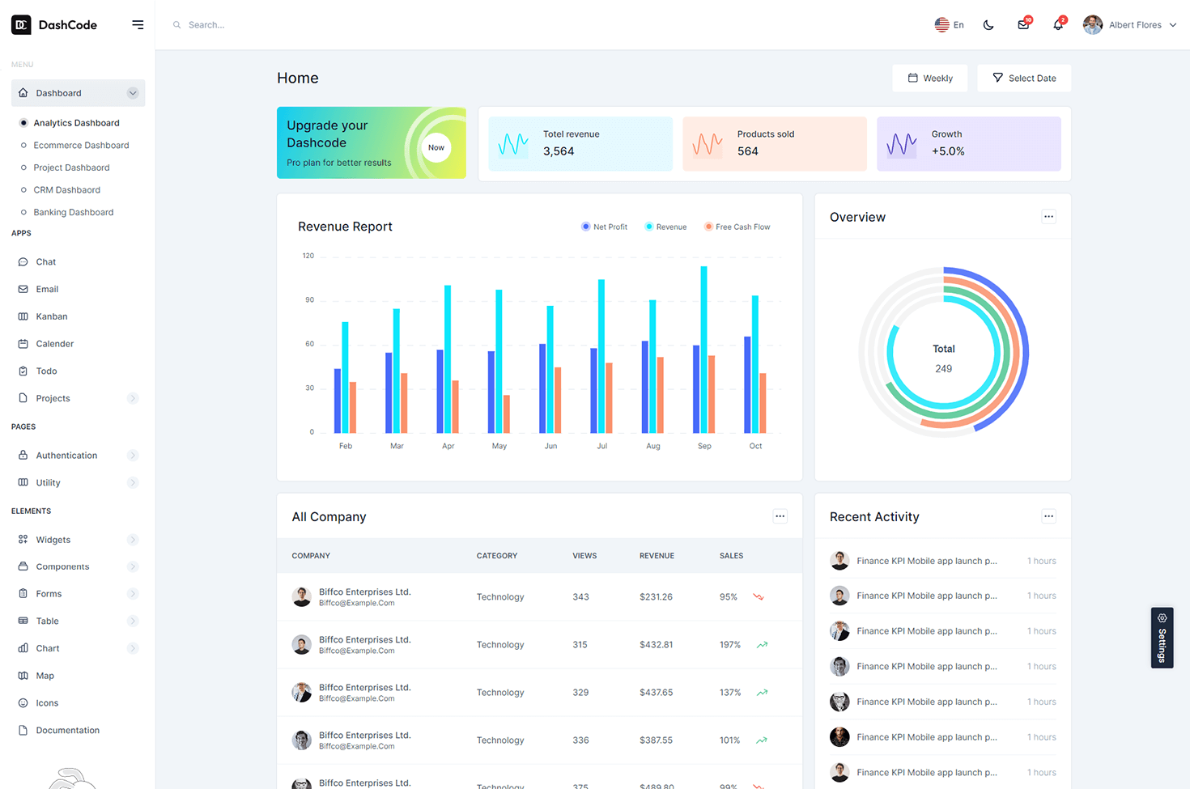Viewport: 1190px width, 789px height.
Task: Click the DashCode logo icon
Action: click(x=21, y=25)
